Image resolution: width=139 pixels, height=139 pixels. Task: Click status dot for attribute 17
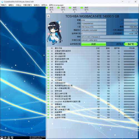48,78
